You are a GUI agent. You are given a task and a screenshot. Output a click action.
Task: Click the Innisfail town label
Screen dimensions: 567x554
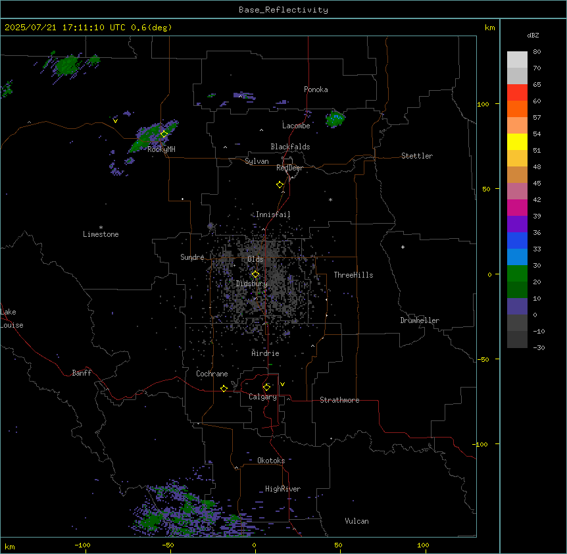(273, 214)
